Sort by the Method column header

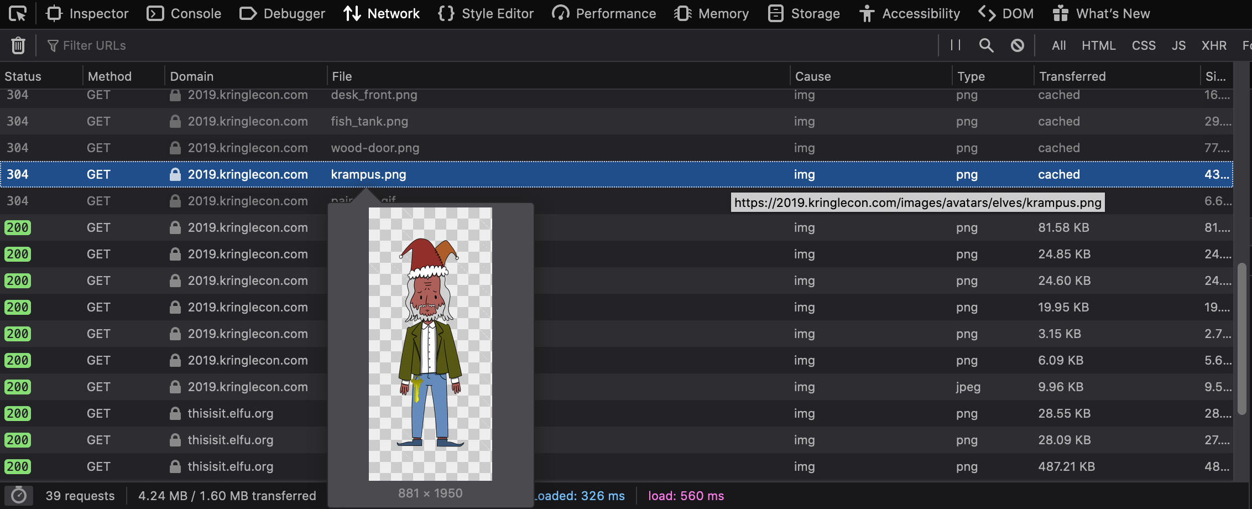[124, 76]
